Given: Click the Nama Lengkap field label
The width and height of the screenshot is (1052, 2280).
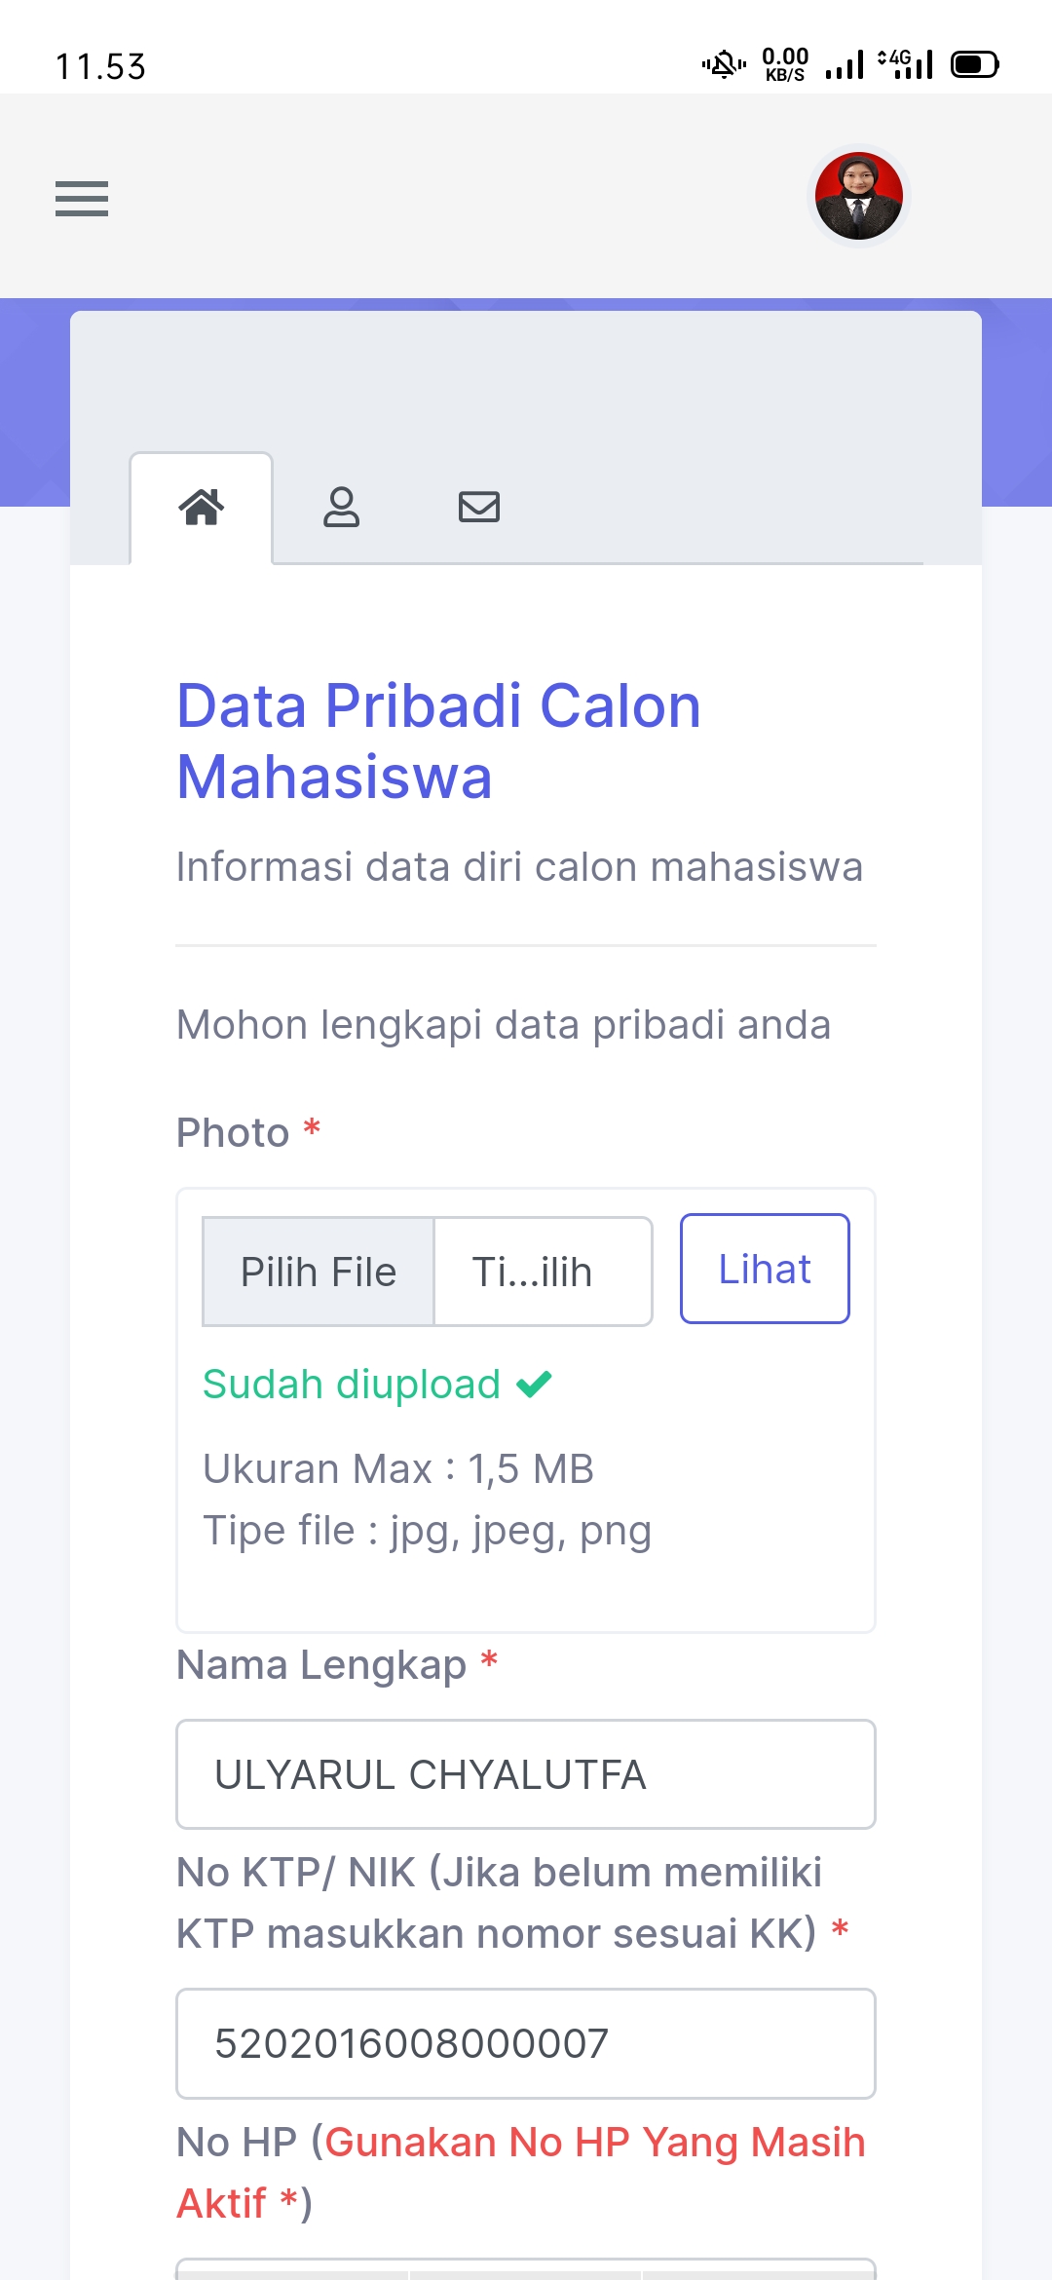Looking at the screenshot, I should pos(321,1665).
